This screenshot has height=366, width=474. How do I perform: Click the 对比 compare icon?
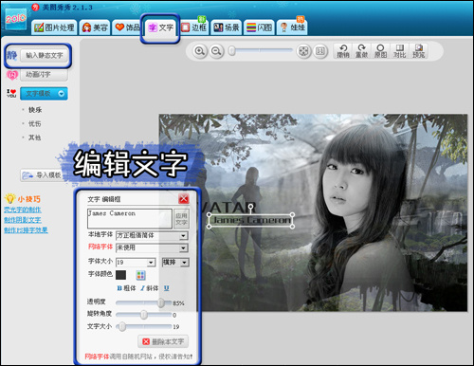400,51
